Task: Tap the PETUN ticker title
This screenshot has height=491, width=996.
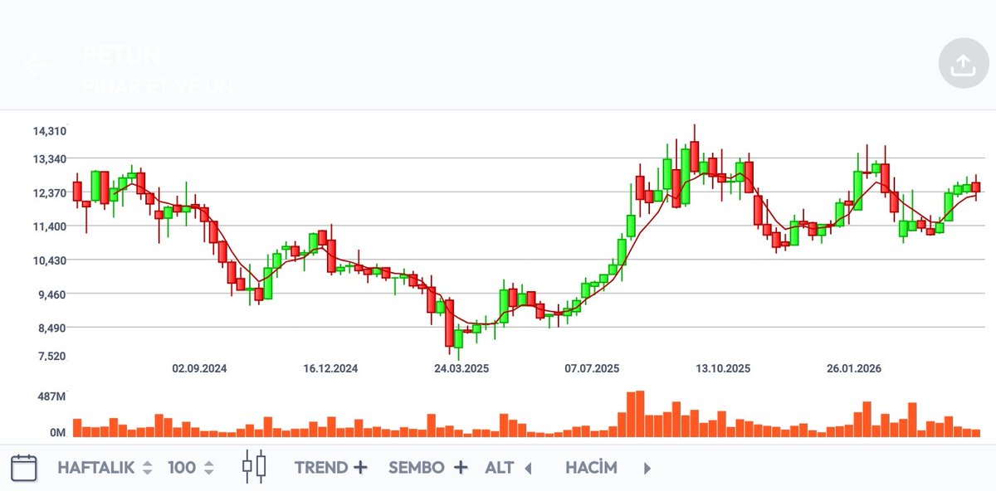Action: point(121,56)
